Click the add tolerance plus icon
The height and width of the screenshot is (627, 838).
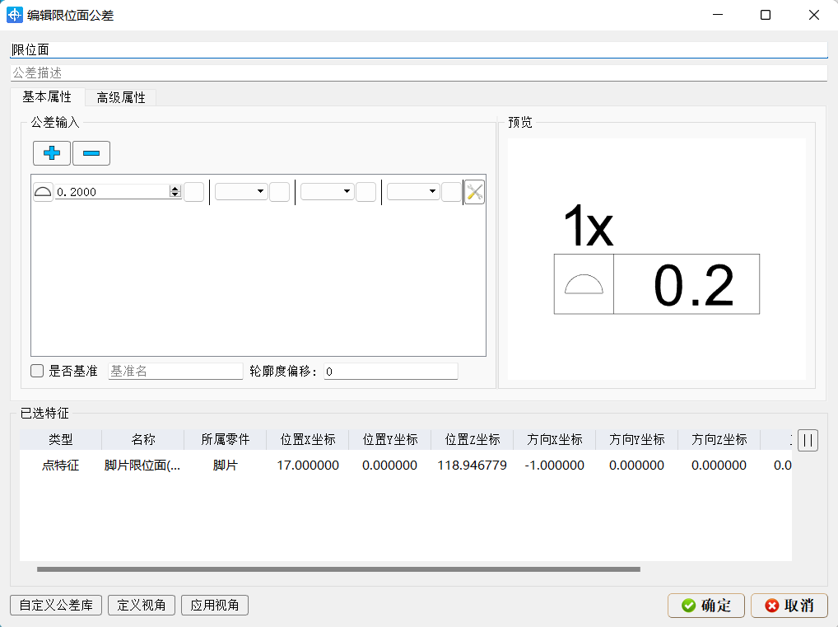tap(52, 153)
